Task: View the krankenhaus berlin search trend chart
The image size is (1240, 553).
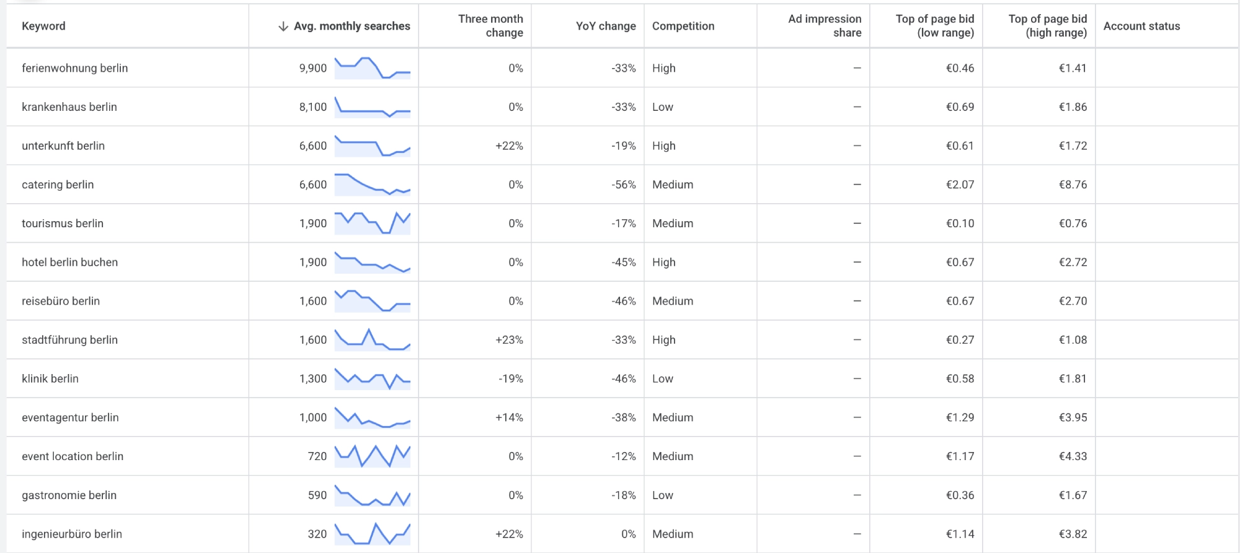Action: point(373,107)
